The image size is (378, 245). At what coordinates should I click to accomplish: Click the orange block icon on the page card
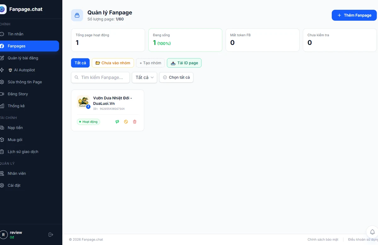126,122
